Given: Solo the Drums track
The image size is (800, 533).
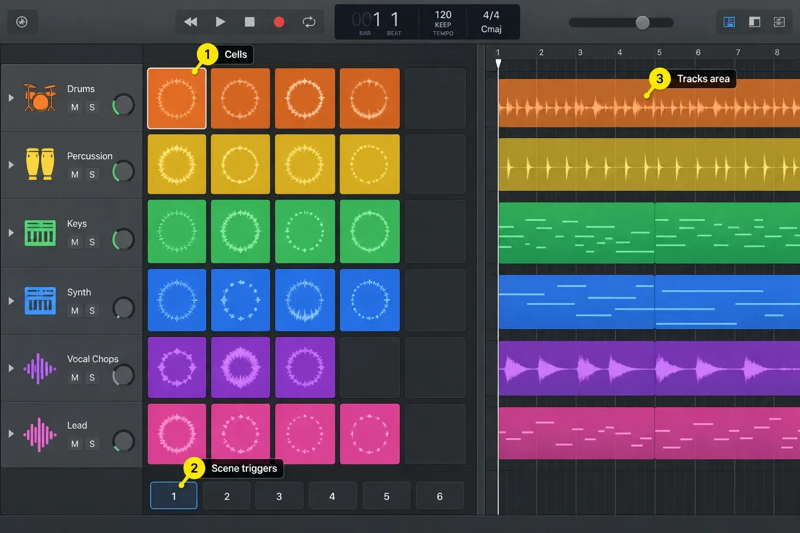Looking at the screenshot, I should (x=92, y=107).
